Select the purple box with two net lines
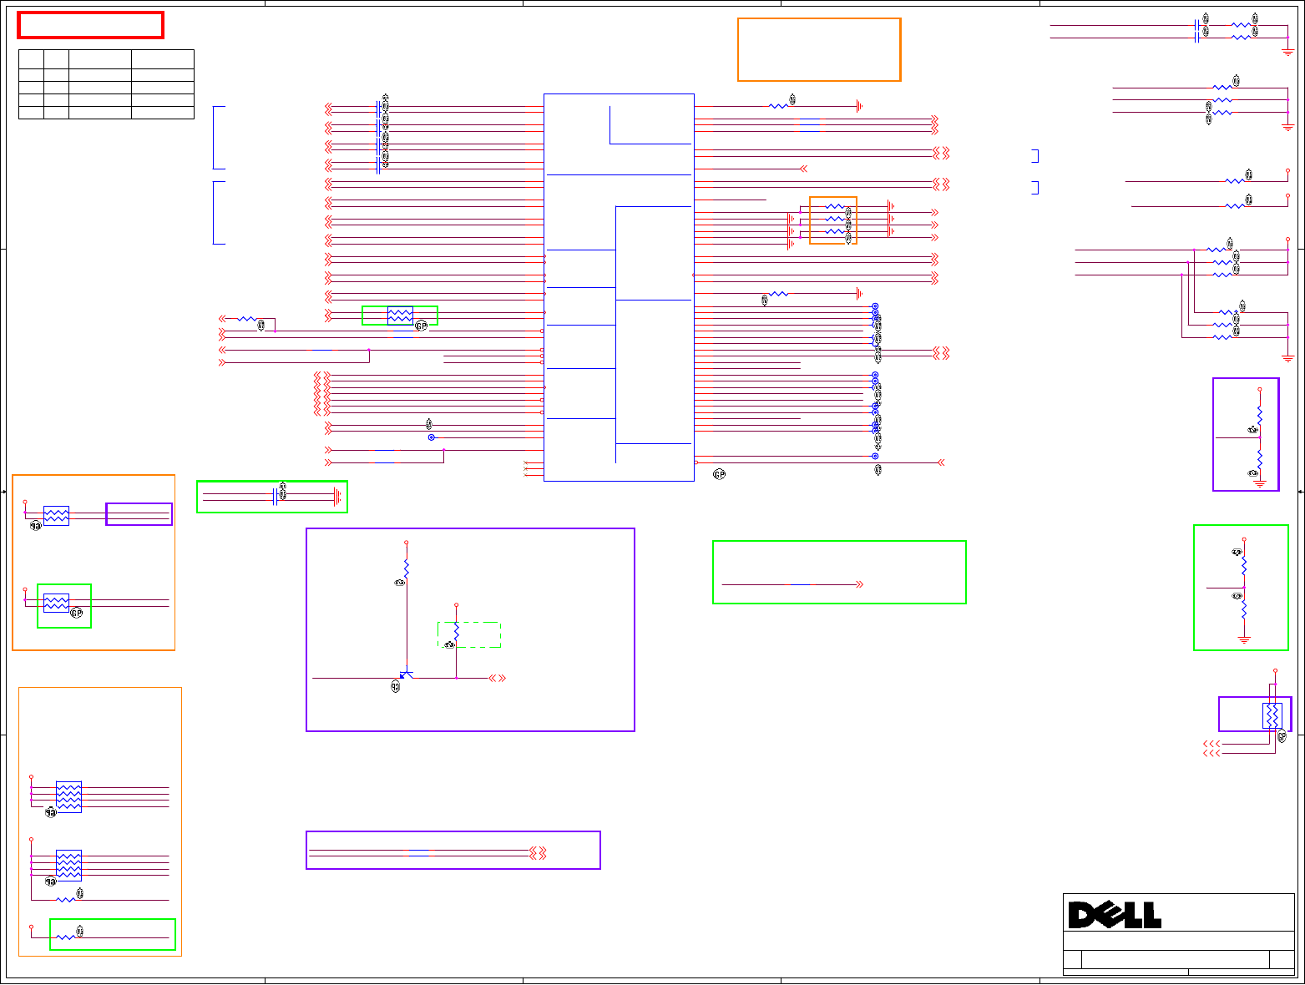The width and height of the screenshot is (1305, 985). coord(453,851)
